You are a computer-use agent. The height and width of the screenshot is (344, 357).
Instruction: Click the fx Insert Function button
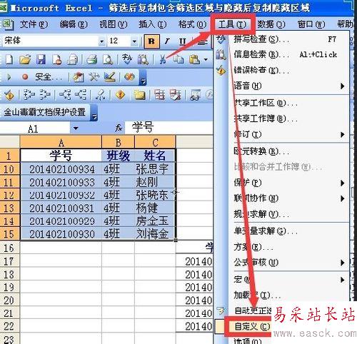coord(119,128)
